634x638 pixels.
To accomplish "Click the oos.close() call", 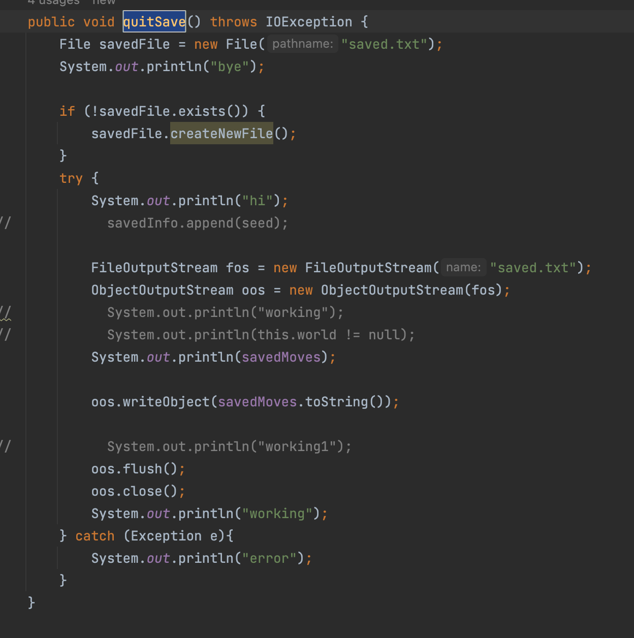I will (134, 491).
